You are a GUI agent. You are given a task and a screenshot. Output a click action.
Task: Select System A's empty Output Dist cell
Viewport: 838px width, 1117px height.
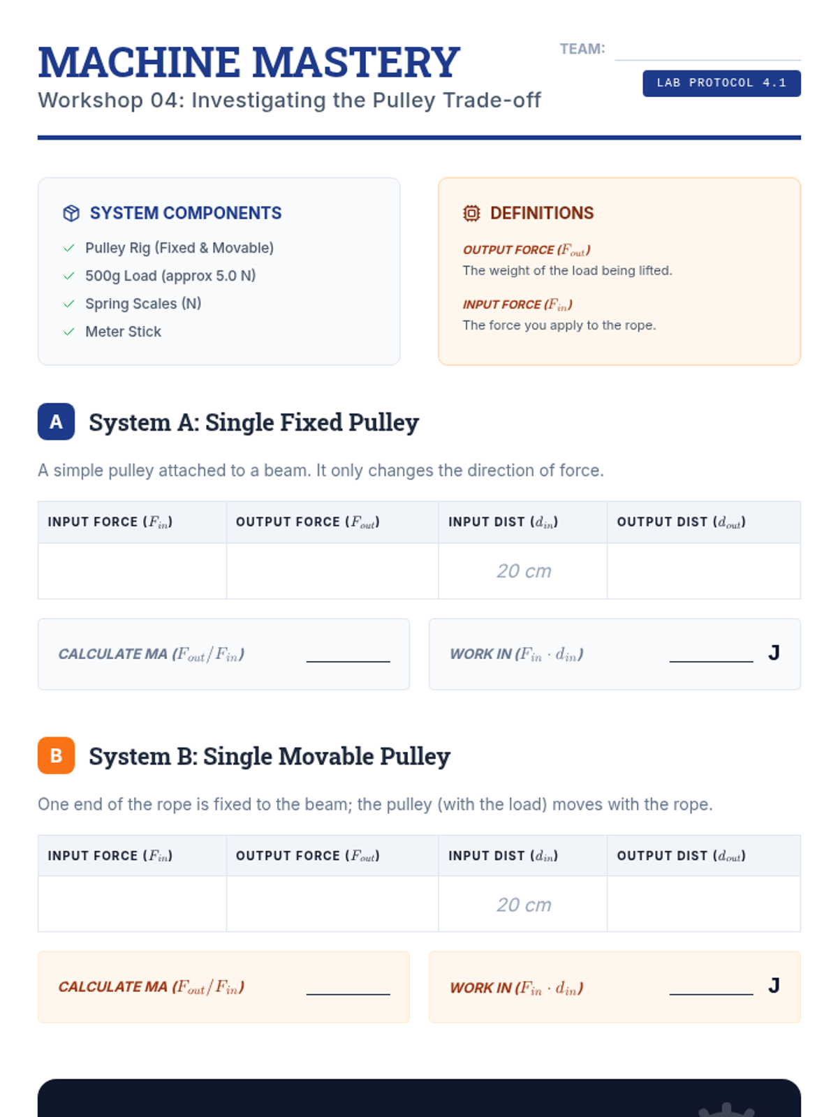[x=703, y=571]
